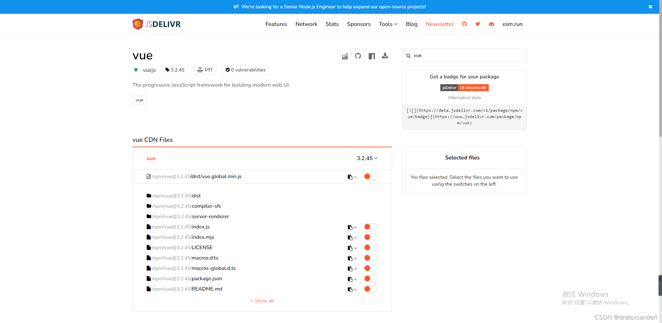Open the Newsletter link

tap(440, 24)
